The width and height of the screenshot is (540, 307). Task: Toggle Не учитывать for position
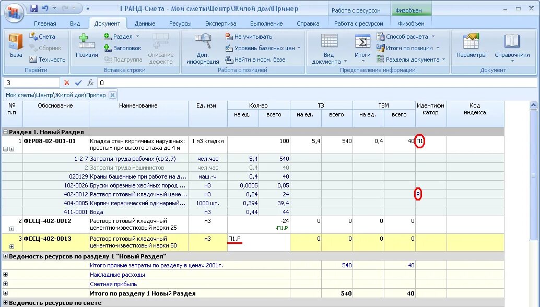[249, 37]
